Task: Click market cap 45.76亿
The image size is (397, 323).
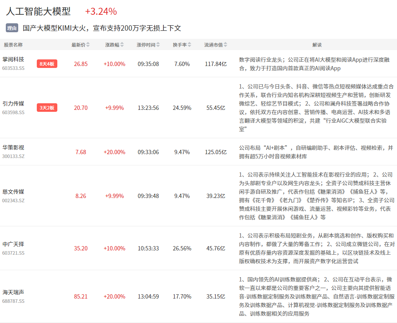Action: coord(216,248)
